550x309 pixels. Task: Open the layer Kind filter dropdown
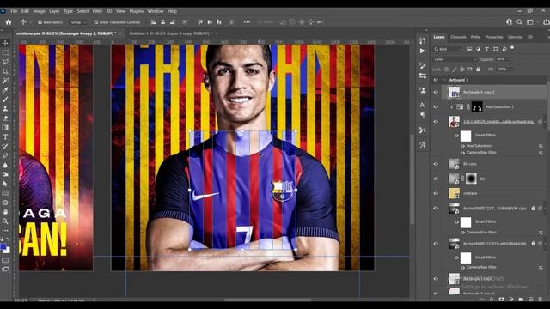pyautogui.click(x=448, y=49)
